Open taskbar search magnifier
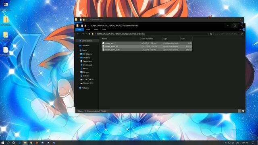This screenshot has width=258, height=145. pos(8,143)
